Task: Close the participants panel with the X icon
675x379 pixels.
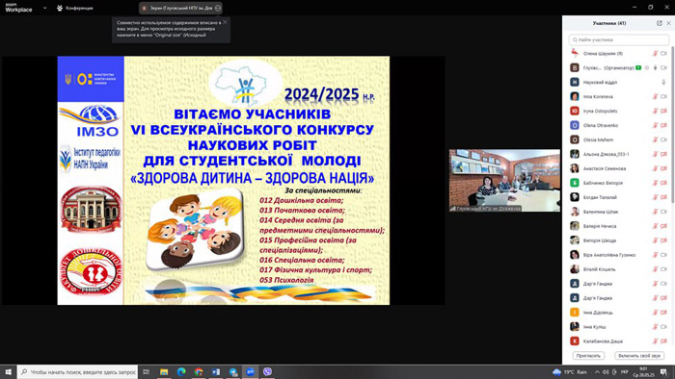Action: [x=668, y=23]
